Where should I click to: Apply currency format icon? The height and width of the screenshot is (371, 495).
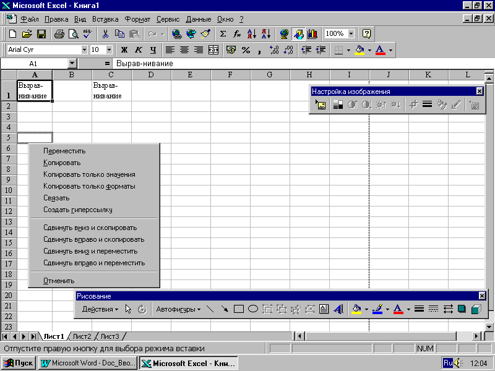(x=231, y=50)
